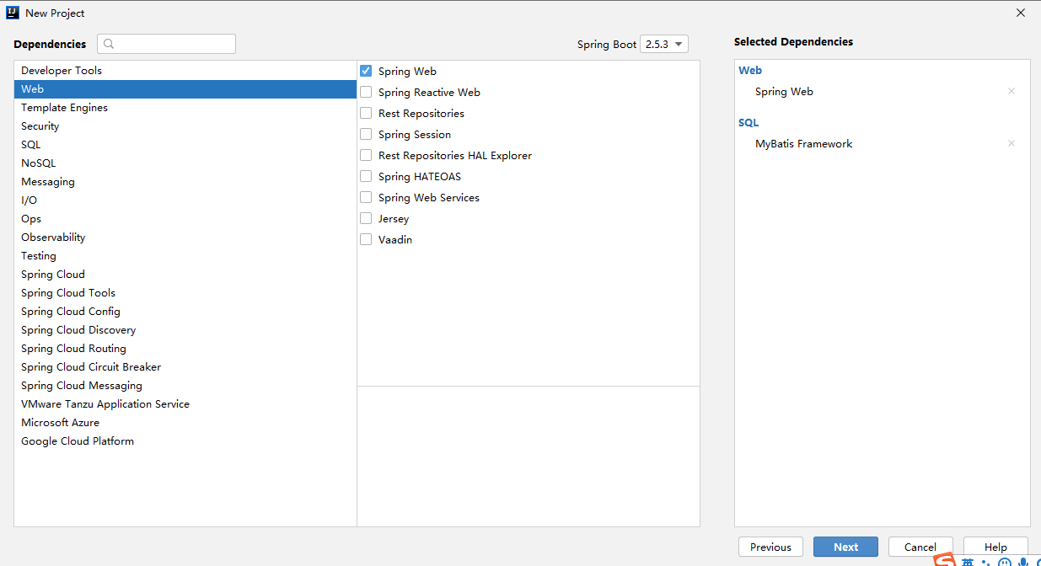Remove MyBatis Framework from selected dependencies

click(1011, 143)
